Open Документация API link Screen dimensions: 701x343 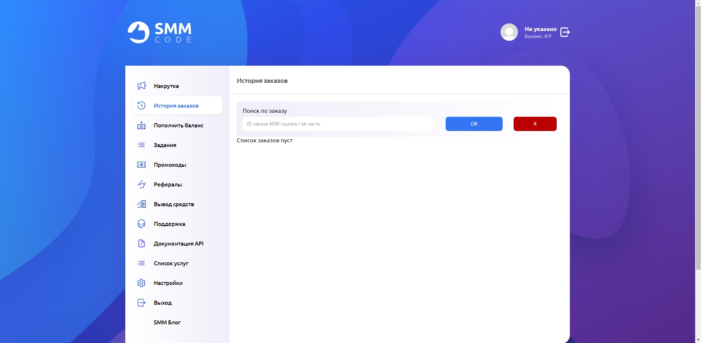177,243
